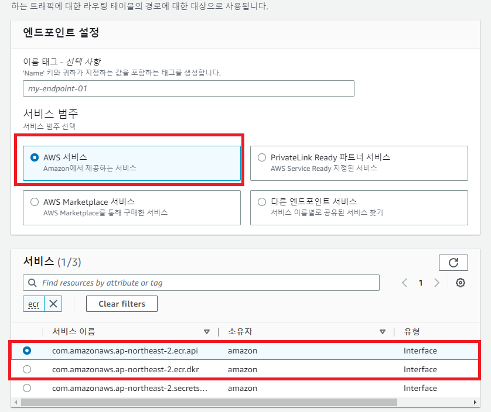491x412 pixels.
Task: Click amazon owner in ecr.api row
Action: tap(243, 351)
